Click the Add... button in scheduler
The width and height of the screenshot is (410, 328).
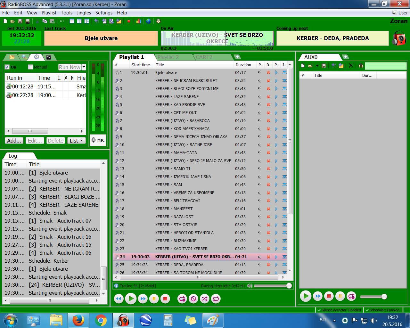[x=14, y=140]
